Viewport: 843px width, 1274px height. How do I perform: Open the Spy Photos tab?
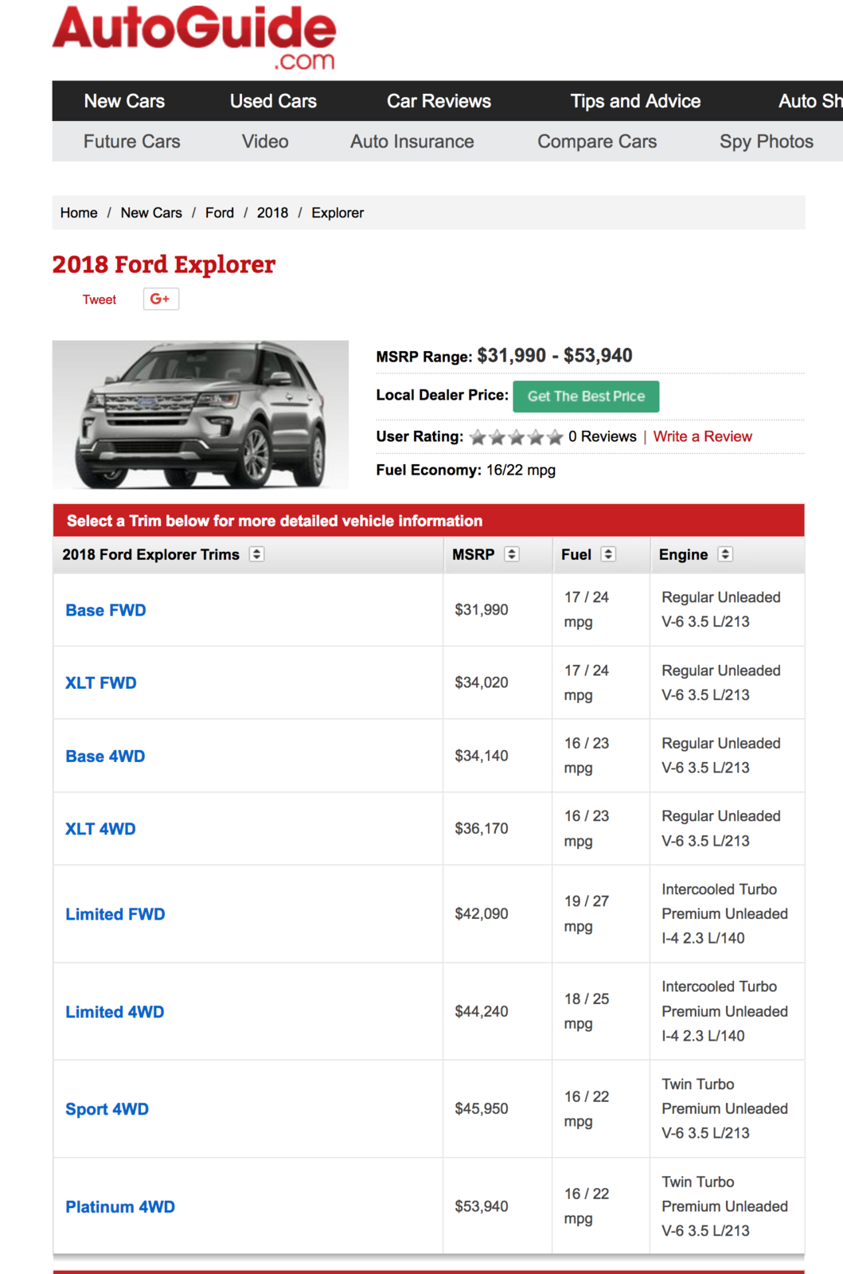[767, 142]
